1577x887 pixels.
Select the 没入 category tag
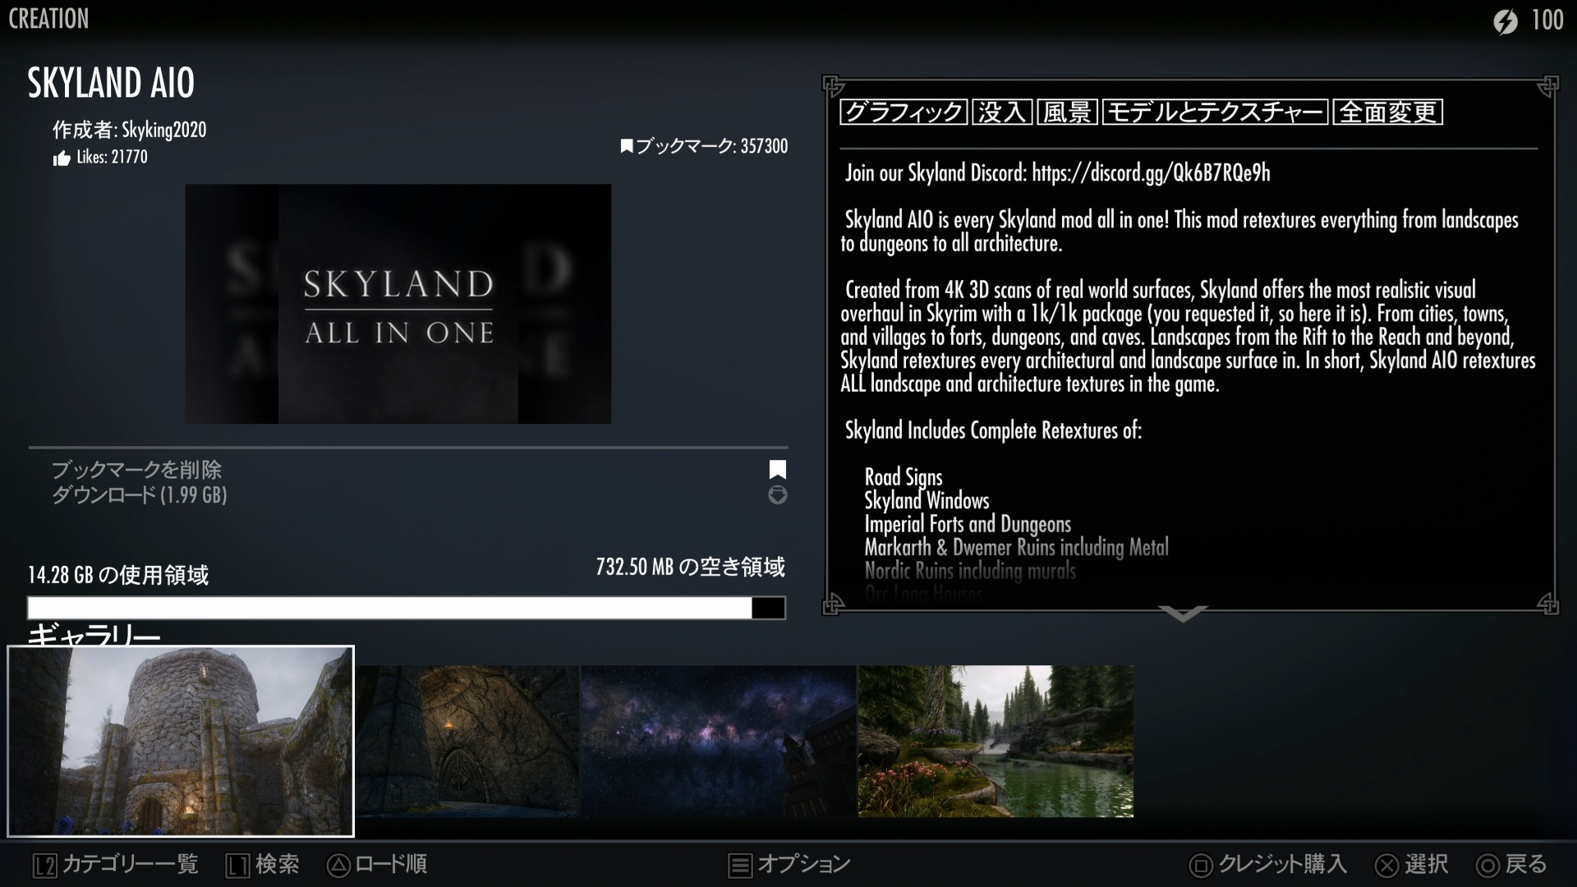[x=1002, y=113]
